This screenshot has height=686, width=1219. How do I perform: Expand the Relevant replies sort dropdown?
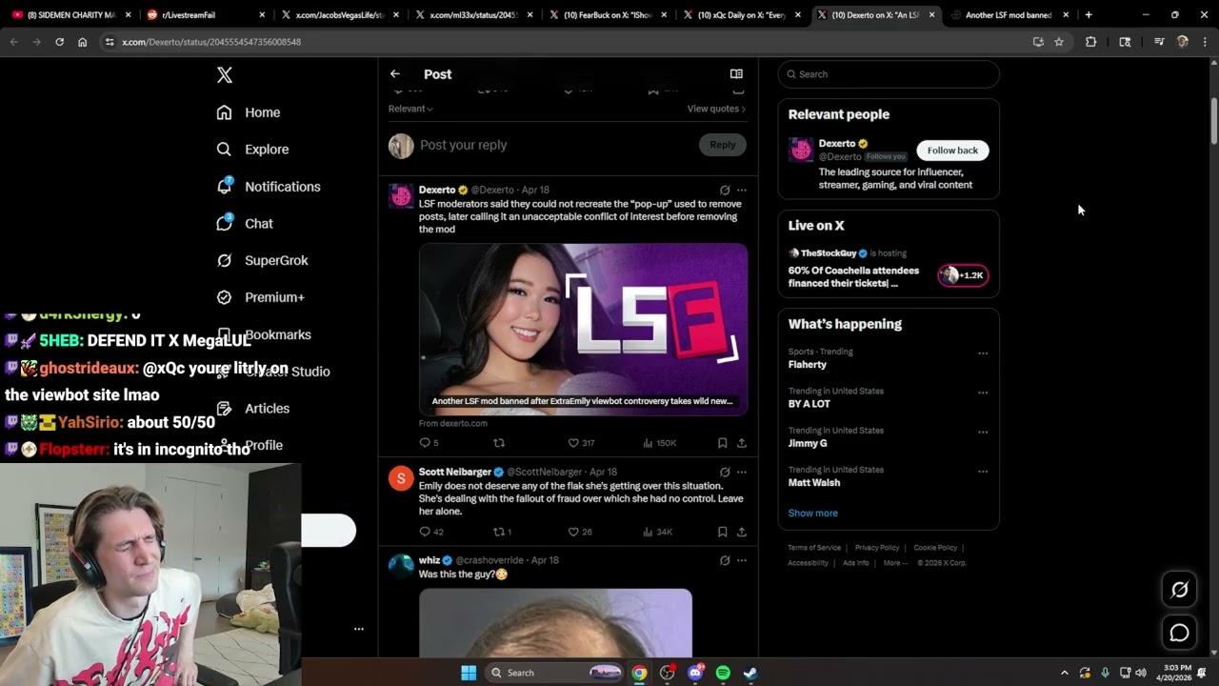pyautogui.click(x=410, y=109)
